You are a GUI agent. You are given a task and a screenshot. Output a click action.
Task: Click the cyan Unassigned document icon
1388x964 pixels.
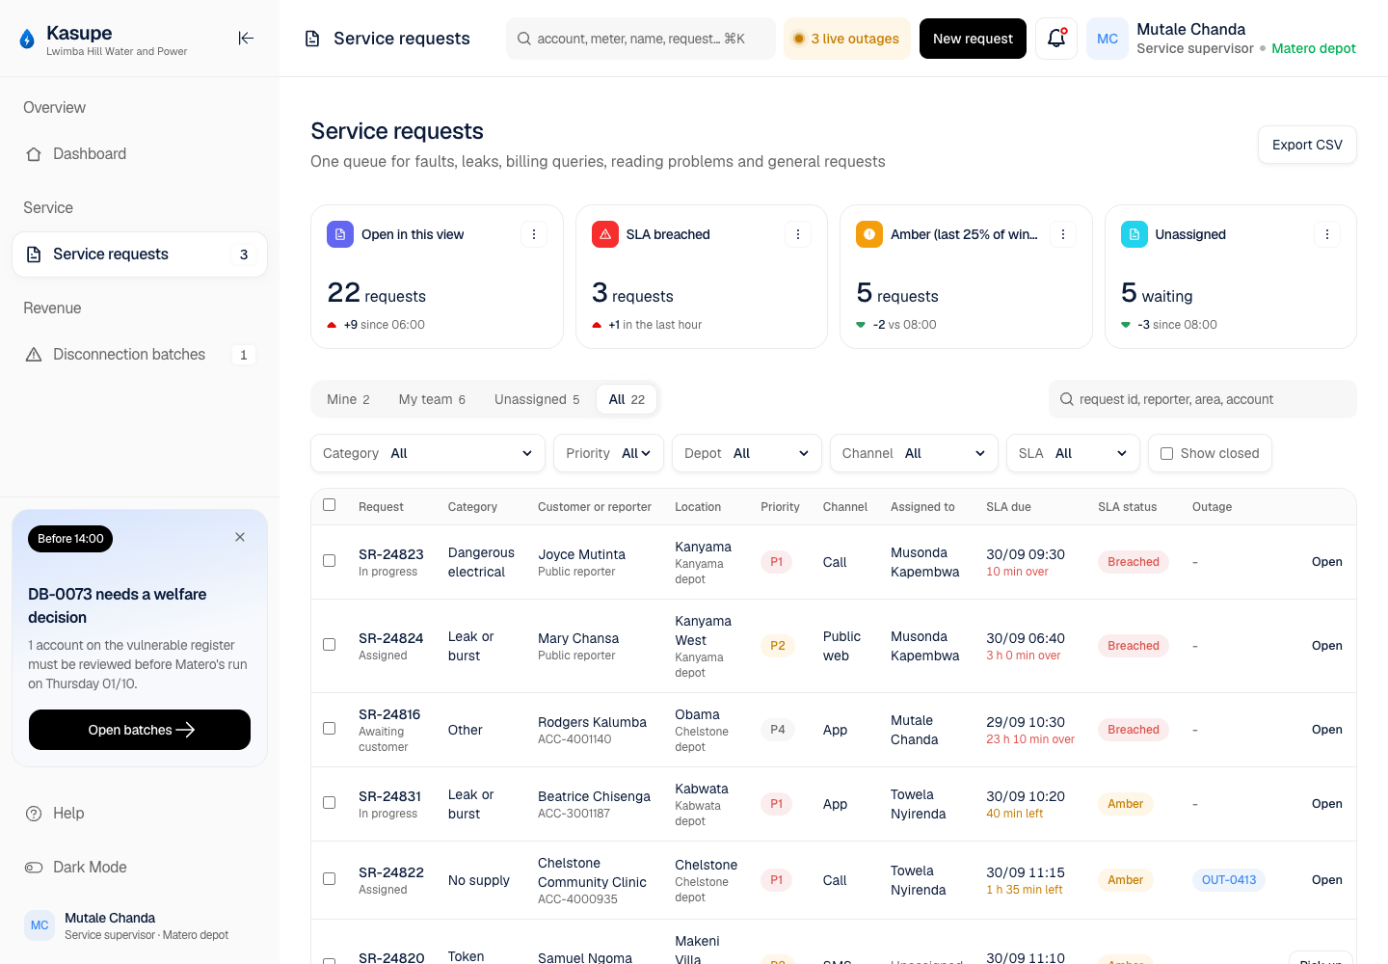[1134, 234]
